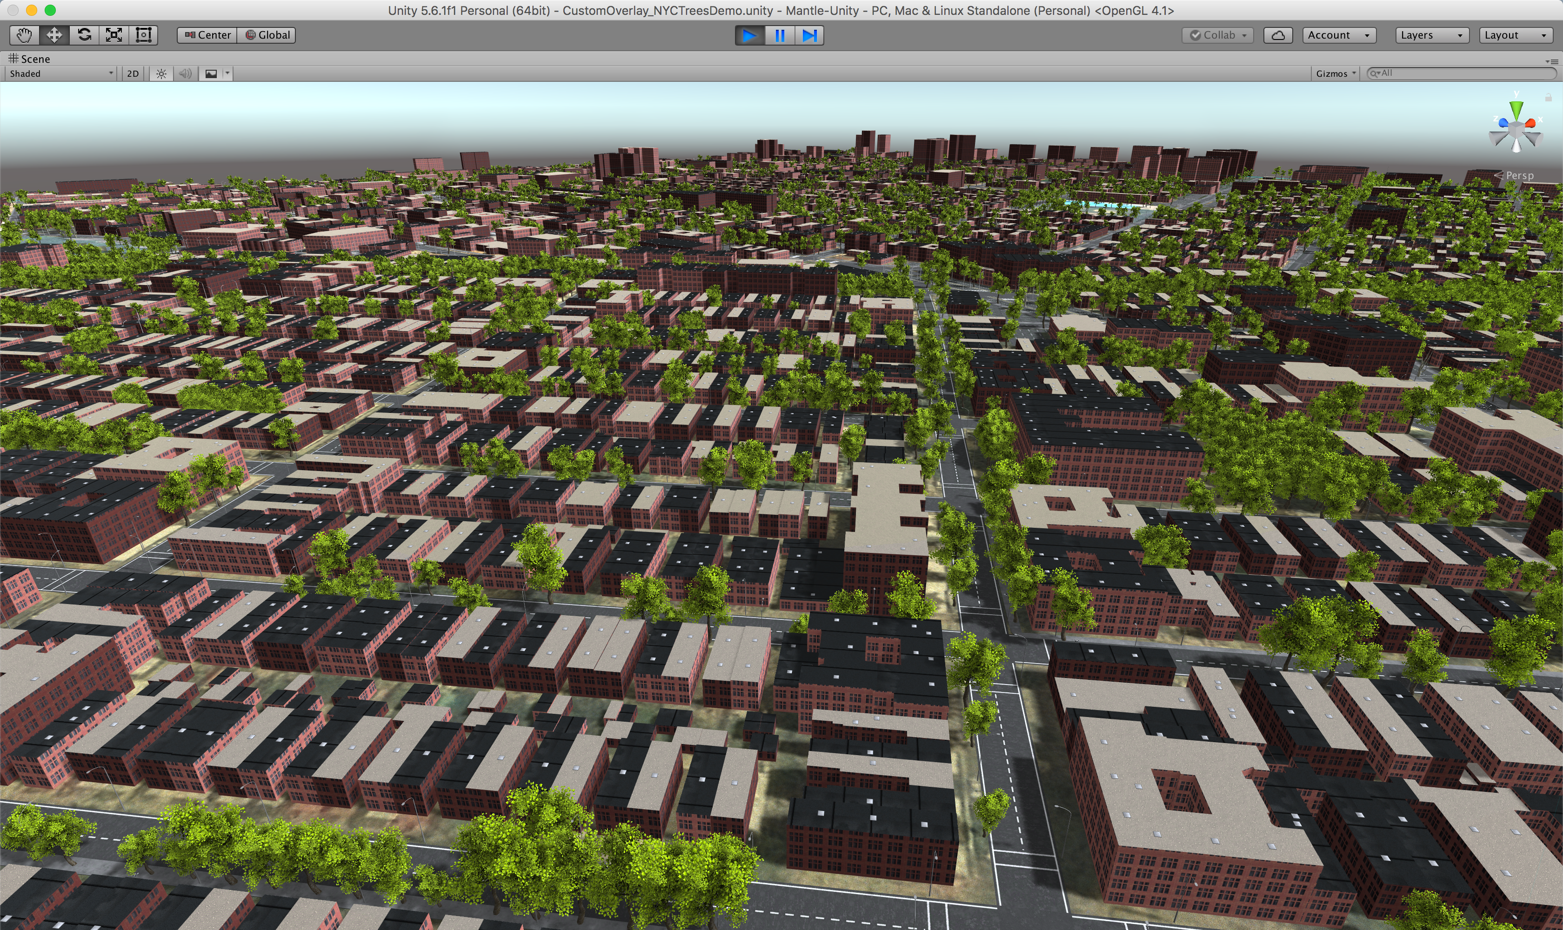This screenshot has height=930, width=1563.
Task: Select the Scene tab
Action: (29, 59)
